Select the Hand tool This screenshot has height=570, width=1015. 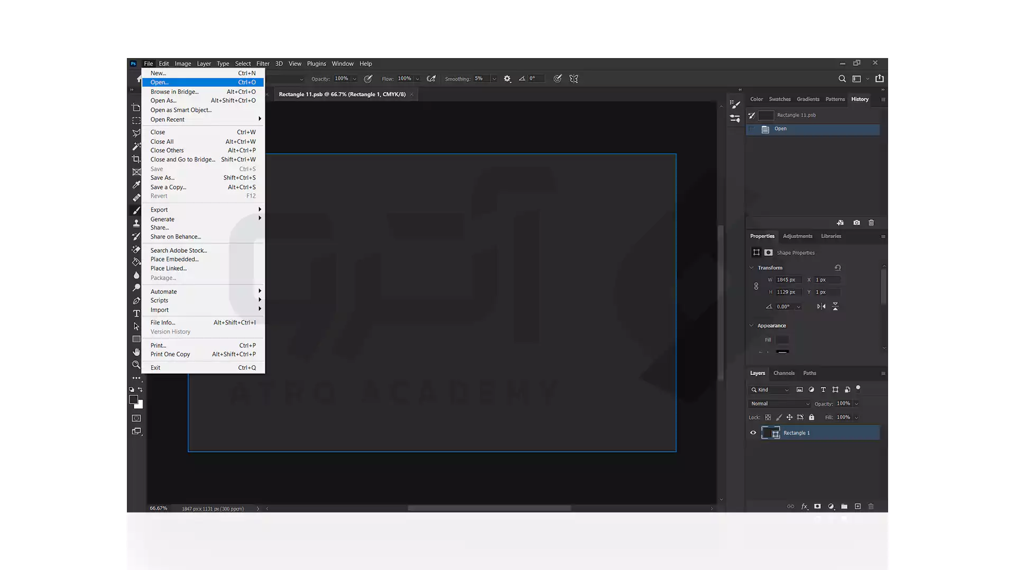tap(136, 352)
